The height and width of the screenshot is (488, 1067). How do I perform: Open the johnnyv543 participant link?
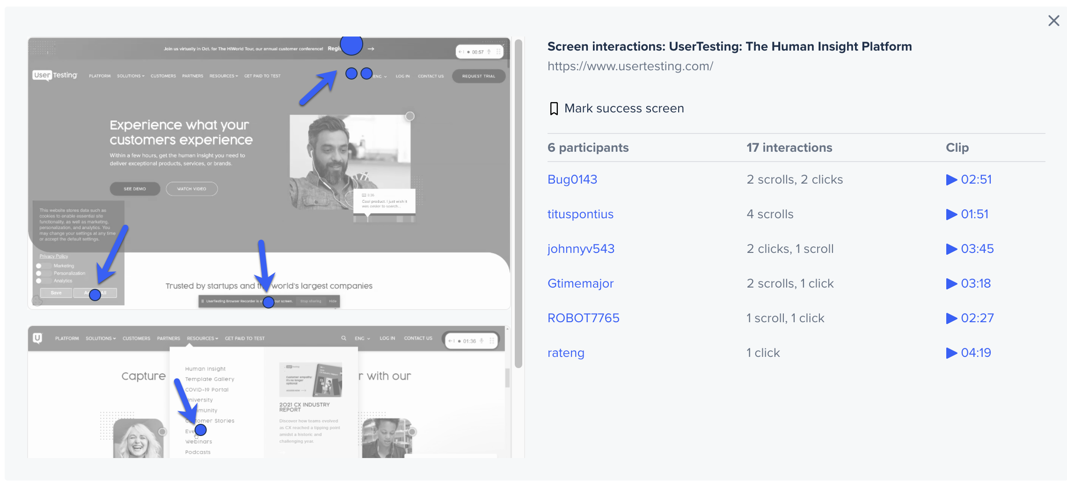pyautogui.click(x=581, y=249)
